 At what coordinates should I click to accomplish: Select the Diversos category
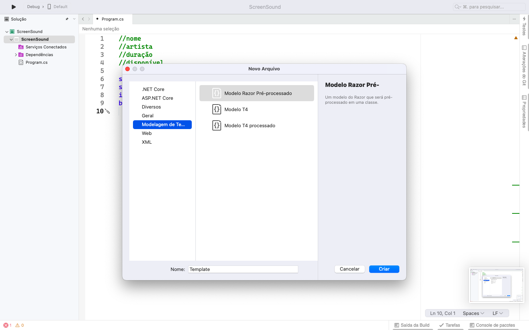point(162,107)
